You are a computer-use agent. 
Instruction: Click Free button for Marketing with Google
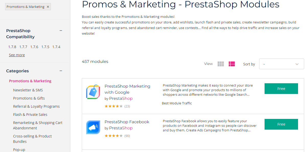[x=281, y=89]
